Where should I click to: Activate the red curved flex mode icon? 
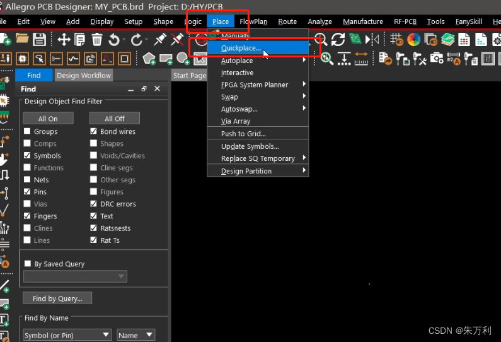coord(107,59)
